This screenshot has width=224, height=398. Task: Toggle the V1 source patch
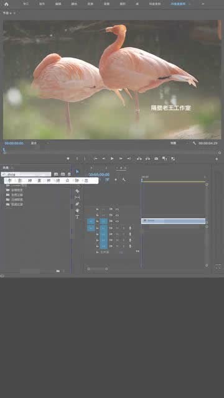coord(91,221)
